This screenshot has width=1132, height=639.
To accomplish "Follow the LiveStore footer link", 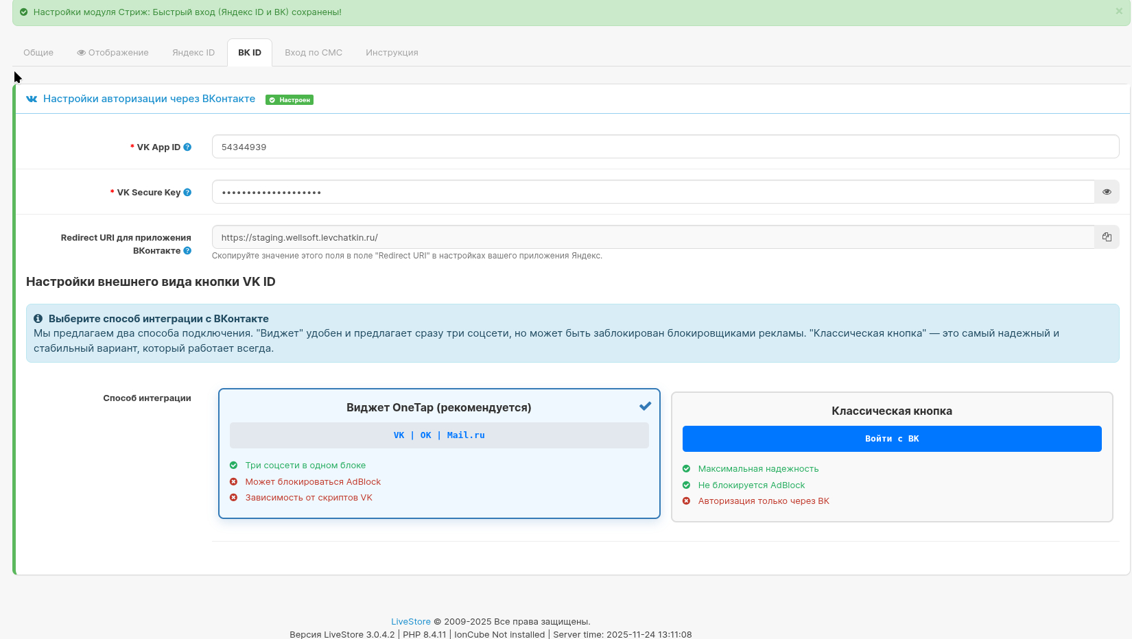I will [x=410, y=622].
